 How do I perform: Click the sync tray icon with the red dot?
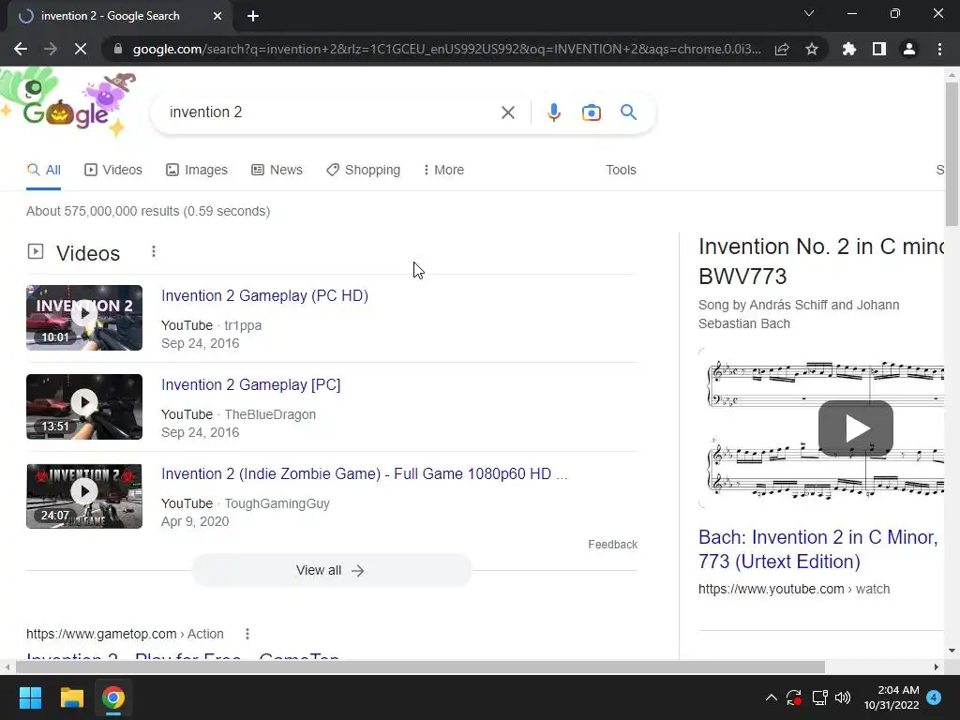click(794, 697)
